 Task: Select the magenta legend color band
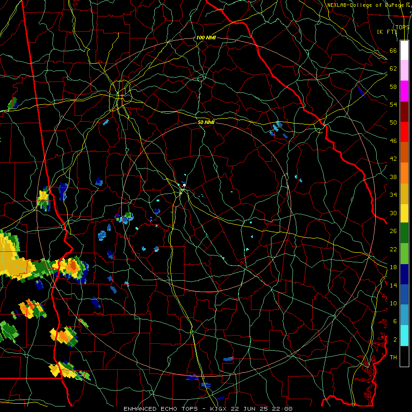pos(404,91)
